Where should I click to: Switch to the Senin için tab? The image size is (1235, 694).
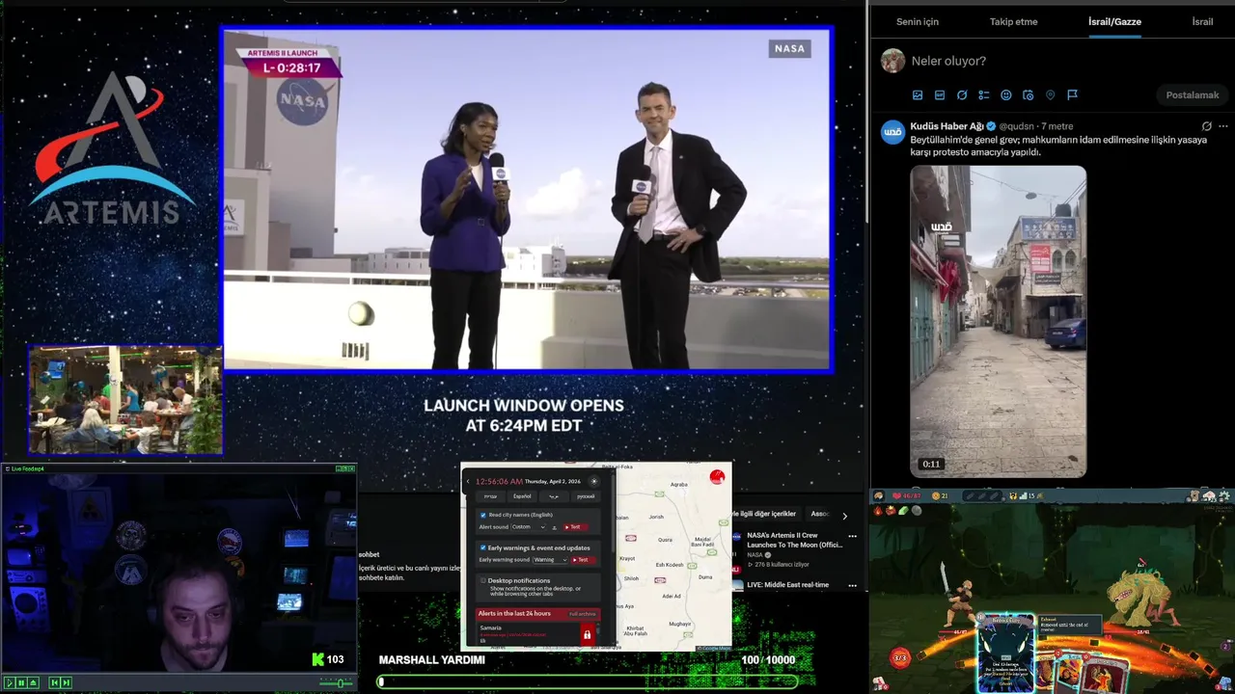(x=918, y=21)
